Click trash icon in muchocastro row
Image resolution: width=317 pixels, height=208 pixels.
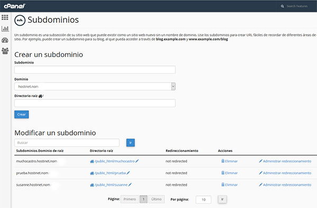[x=223, y=161]
